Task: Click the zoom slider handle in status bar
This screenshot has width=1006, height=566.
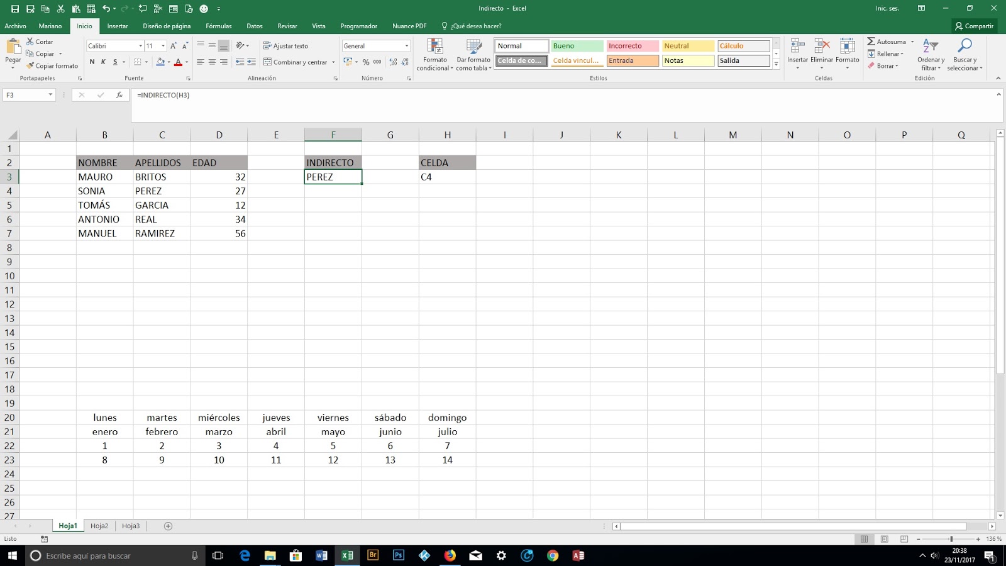Action: 951,539
